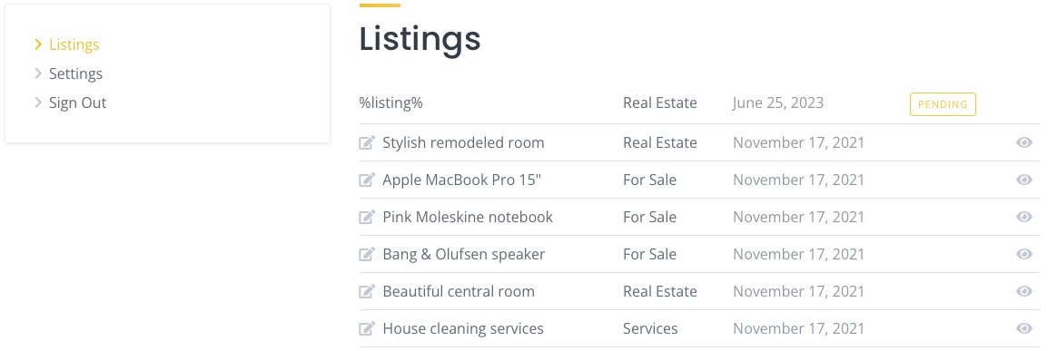Open editor icon for Pink Moleskine notebook
Image resolution: width=1057 pixels, height=351 pixels.
367,217
